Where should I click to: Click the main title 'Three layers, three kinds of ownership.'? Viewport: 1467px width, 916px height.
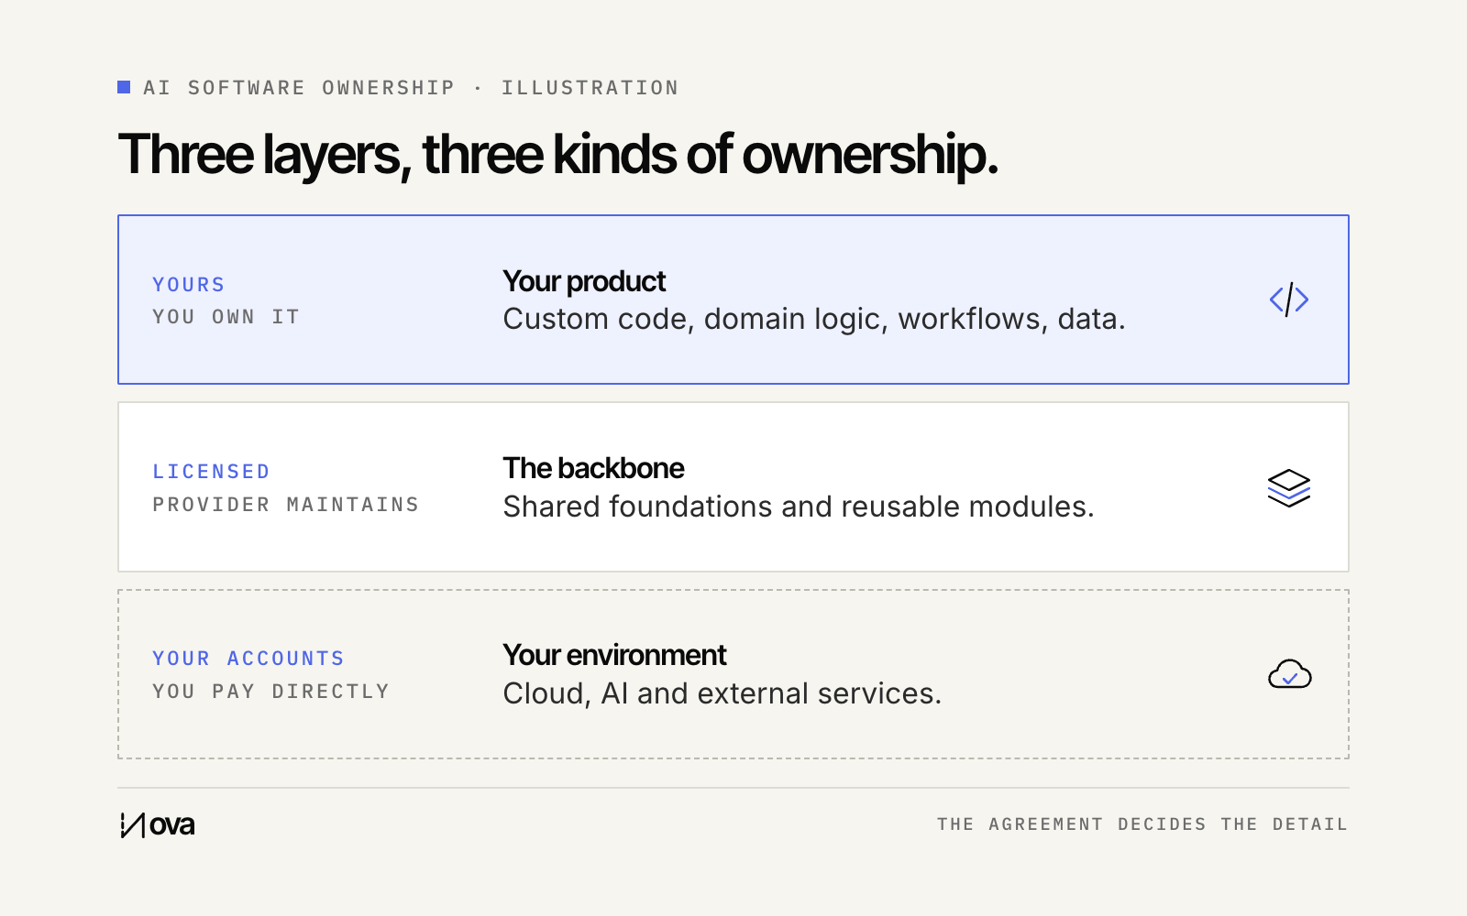pyautogui.click(x=557, y=155)
